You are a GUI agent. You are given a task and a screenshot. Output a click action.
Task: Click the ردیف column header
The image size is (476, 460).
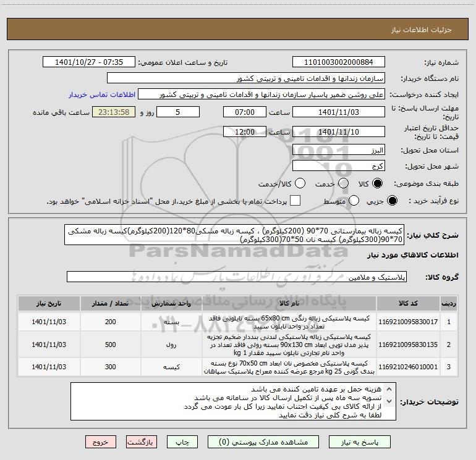449,304
